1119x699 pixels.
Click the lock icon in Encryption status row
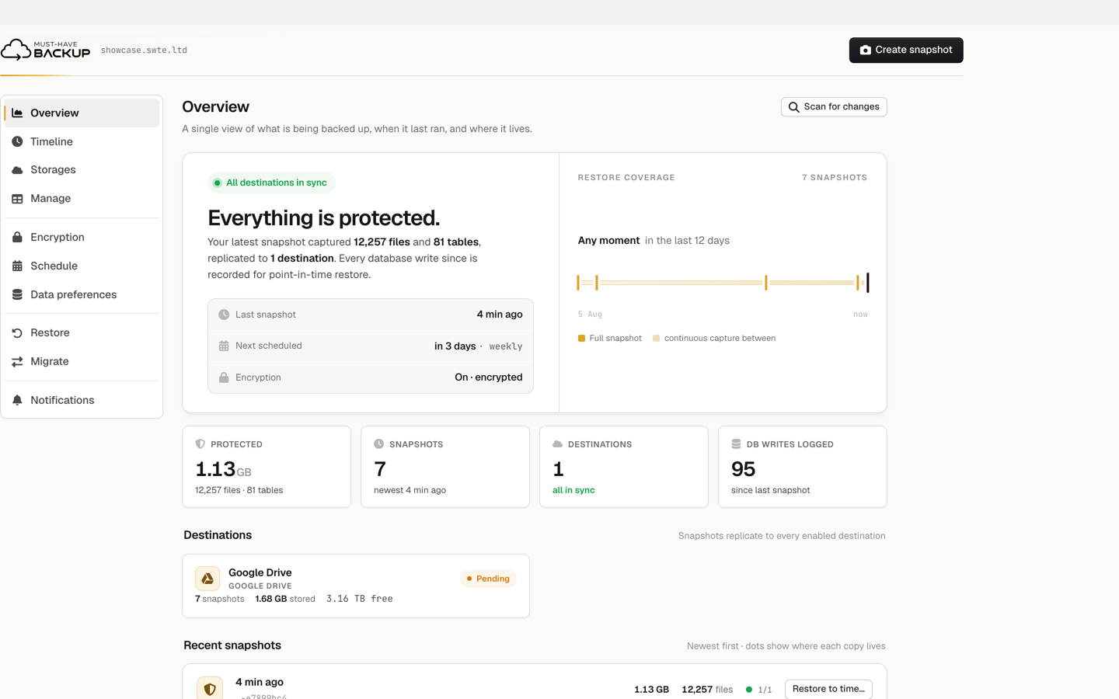pos(224,377)
